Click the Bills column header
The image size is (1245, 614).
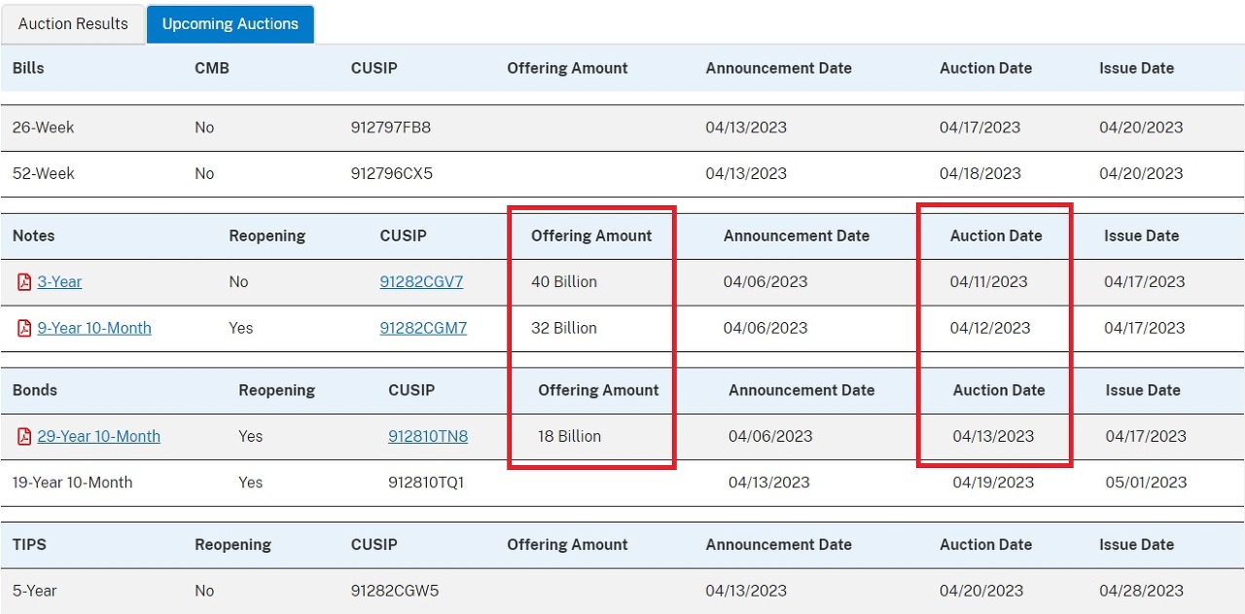(28, 68)
